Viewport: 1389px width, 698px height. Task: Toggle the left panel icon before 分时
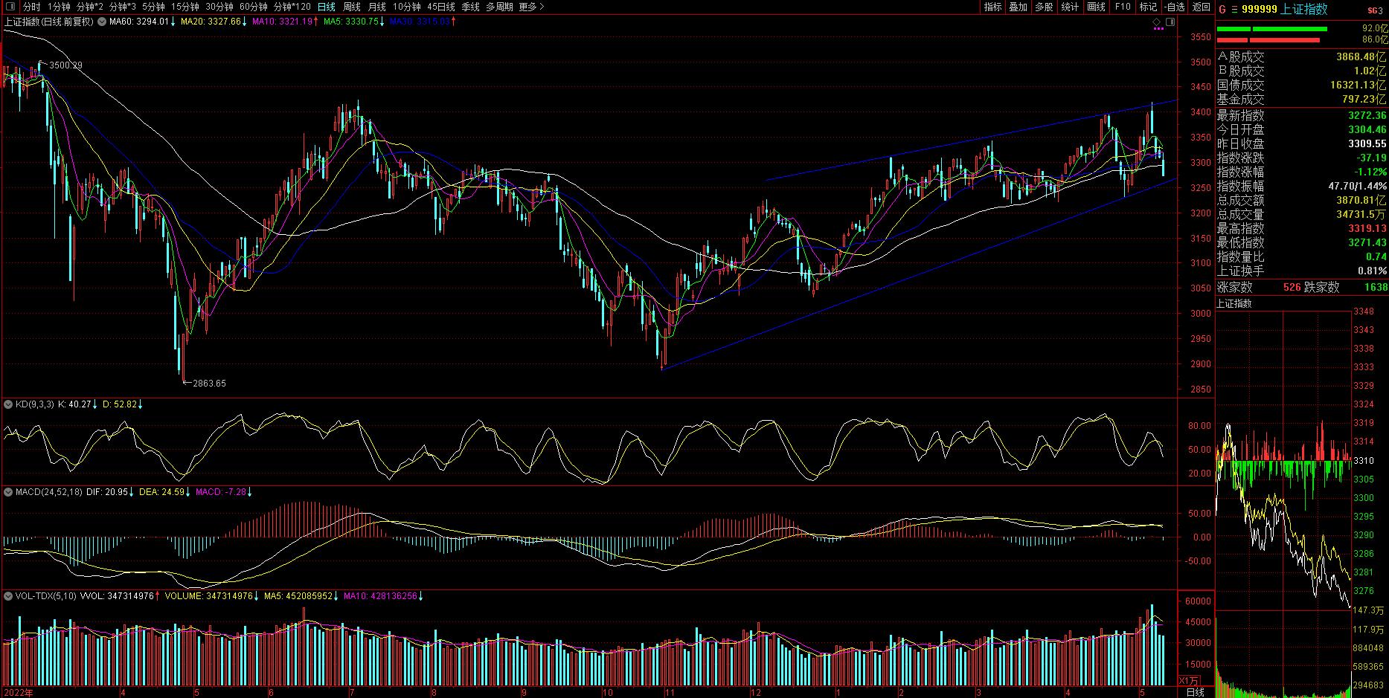(x=9, y=7)
